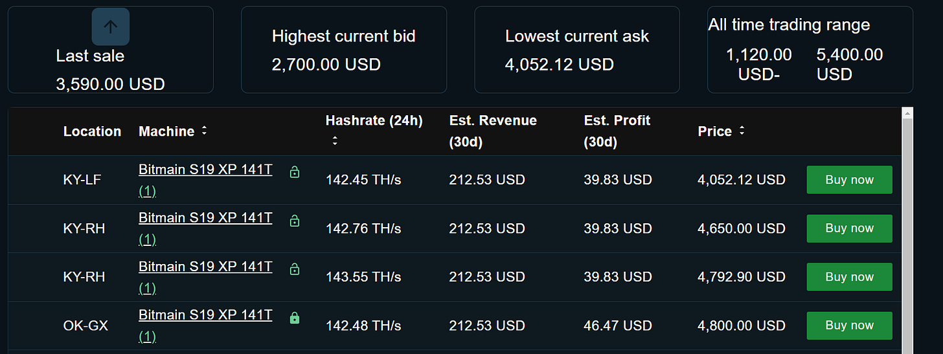The width and height of the screenshot is (943, 354).
Task: Click the Location column header
Action: [x=92, y=131]
